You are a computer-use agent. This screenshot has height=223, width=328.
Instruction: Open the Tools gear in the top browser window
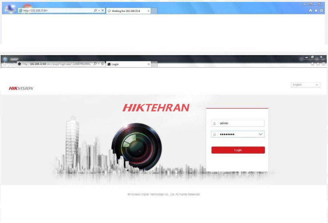pos(321,11)
